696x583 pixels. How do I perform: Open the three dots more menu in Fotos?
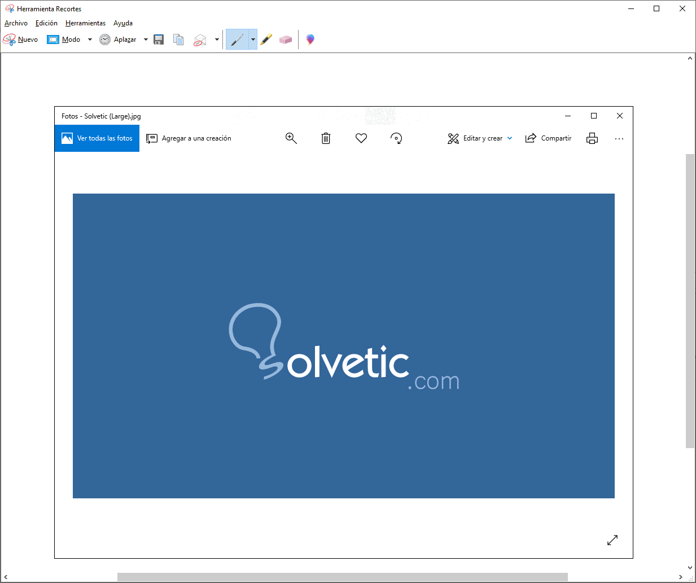tap(619, 139)
